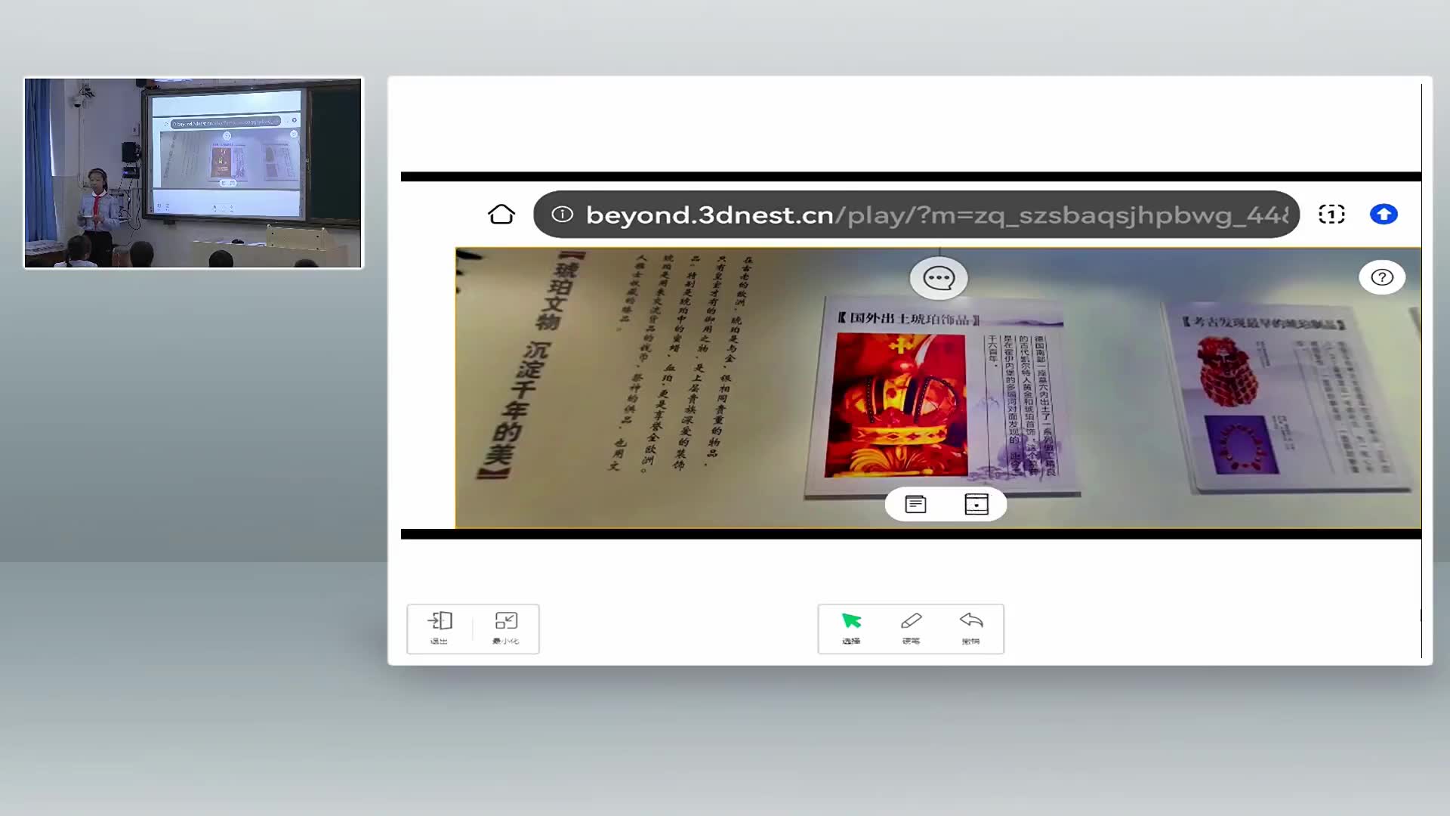
Task: Click the Minimize (最小化) toolbar button
Action: coord(506,629)
